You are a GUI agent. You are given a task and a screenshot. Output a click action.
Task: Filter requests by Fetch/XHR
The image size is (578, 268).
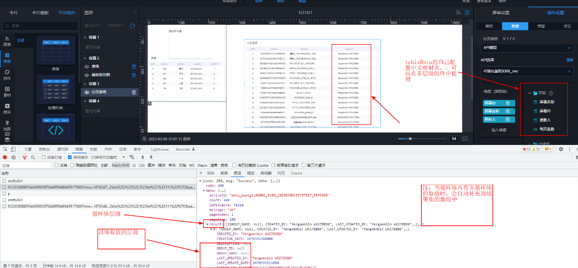click(120, 165)
